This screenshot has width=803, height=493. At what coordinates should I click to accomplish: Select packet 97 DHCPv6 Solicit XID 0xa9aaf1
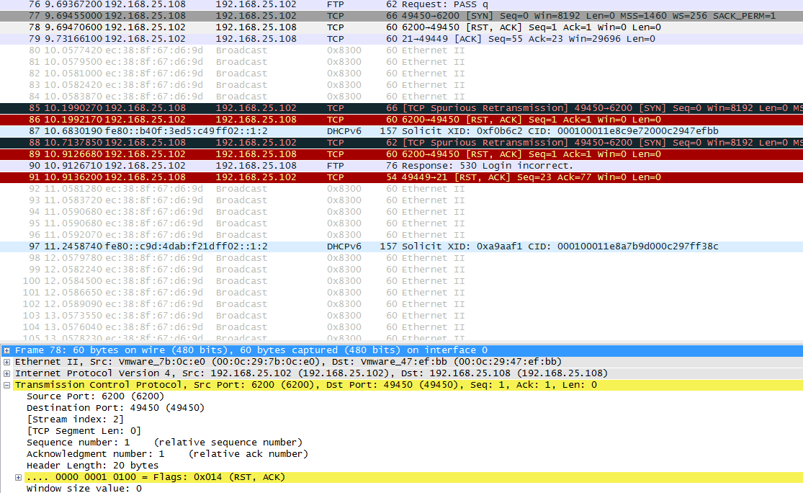tap(360, 246)
